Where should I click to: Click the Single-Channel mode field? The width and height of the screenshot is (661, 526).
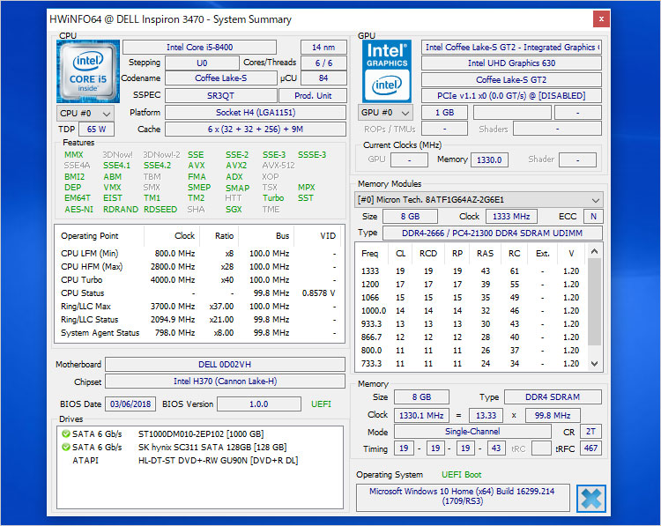pos(472,431)
